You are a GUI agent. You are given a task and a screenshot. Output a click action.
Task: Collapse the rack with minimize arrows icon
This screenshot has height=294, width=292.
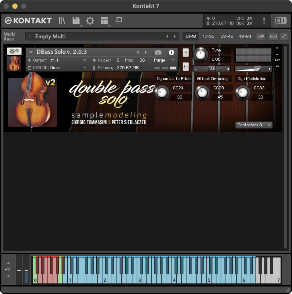[284, 36]
